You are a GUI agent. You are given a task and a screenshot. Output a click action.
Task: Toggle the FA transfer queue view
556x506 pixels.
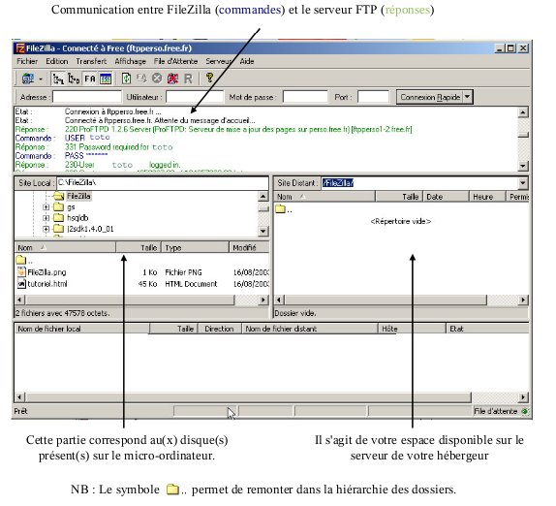point(90,79)
